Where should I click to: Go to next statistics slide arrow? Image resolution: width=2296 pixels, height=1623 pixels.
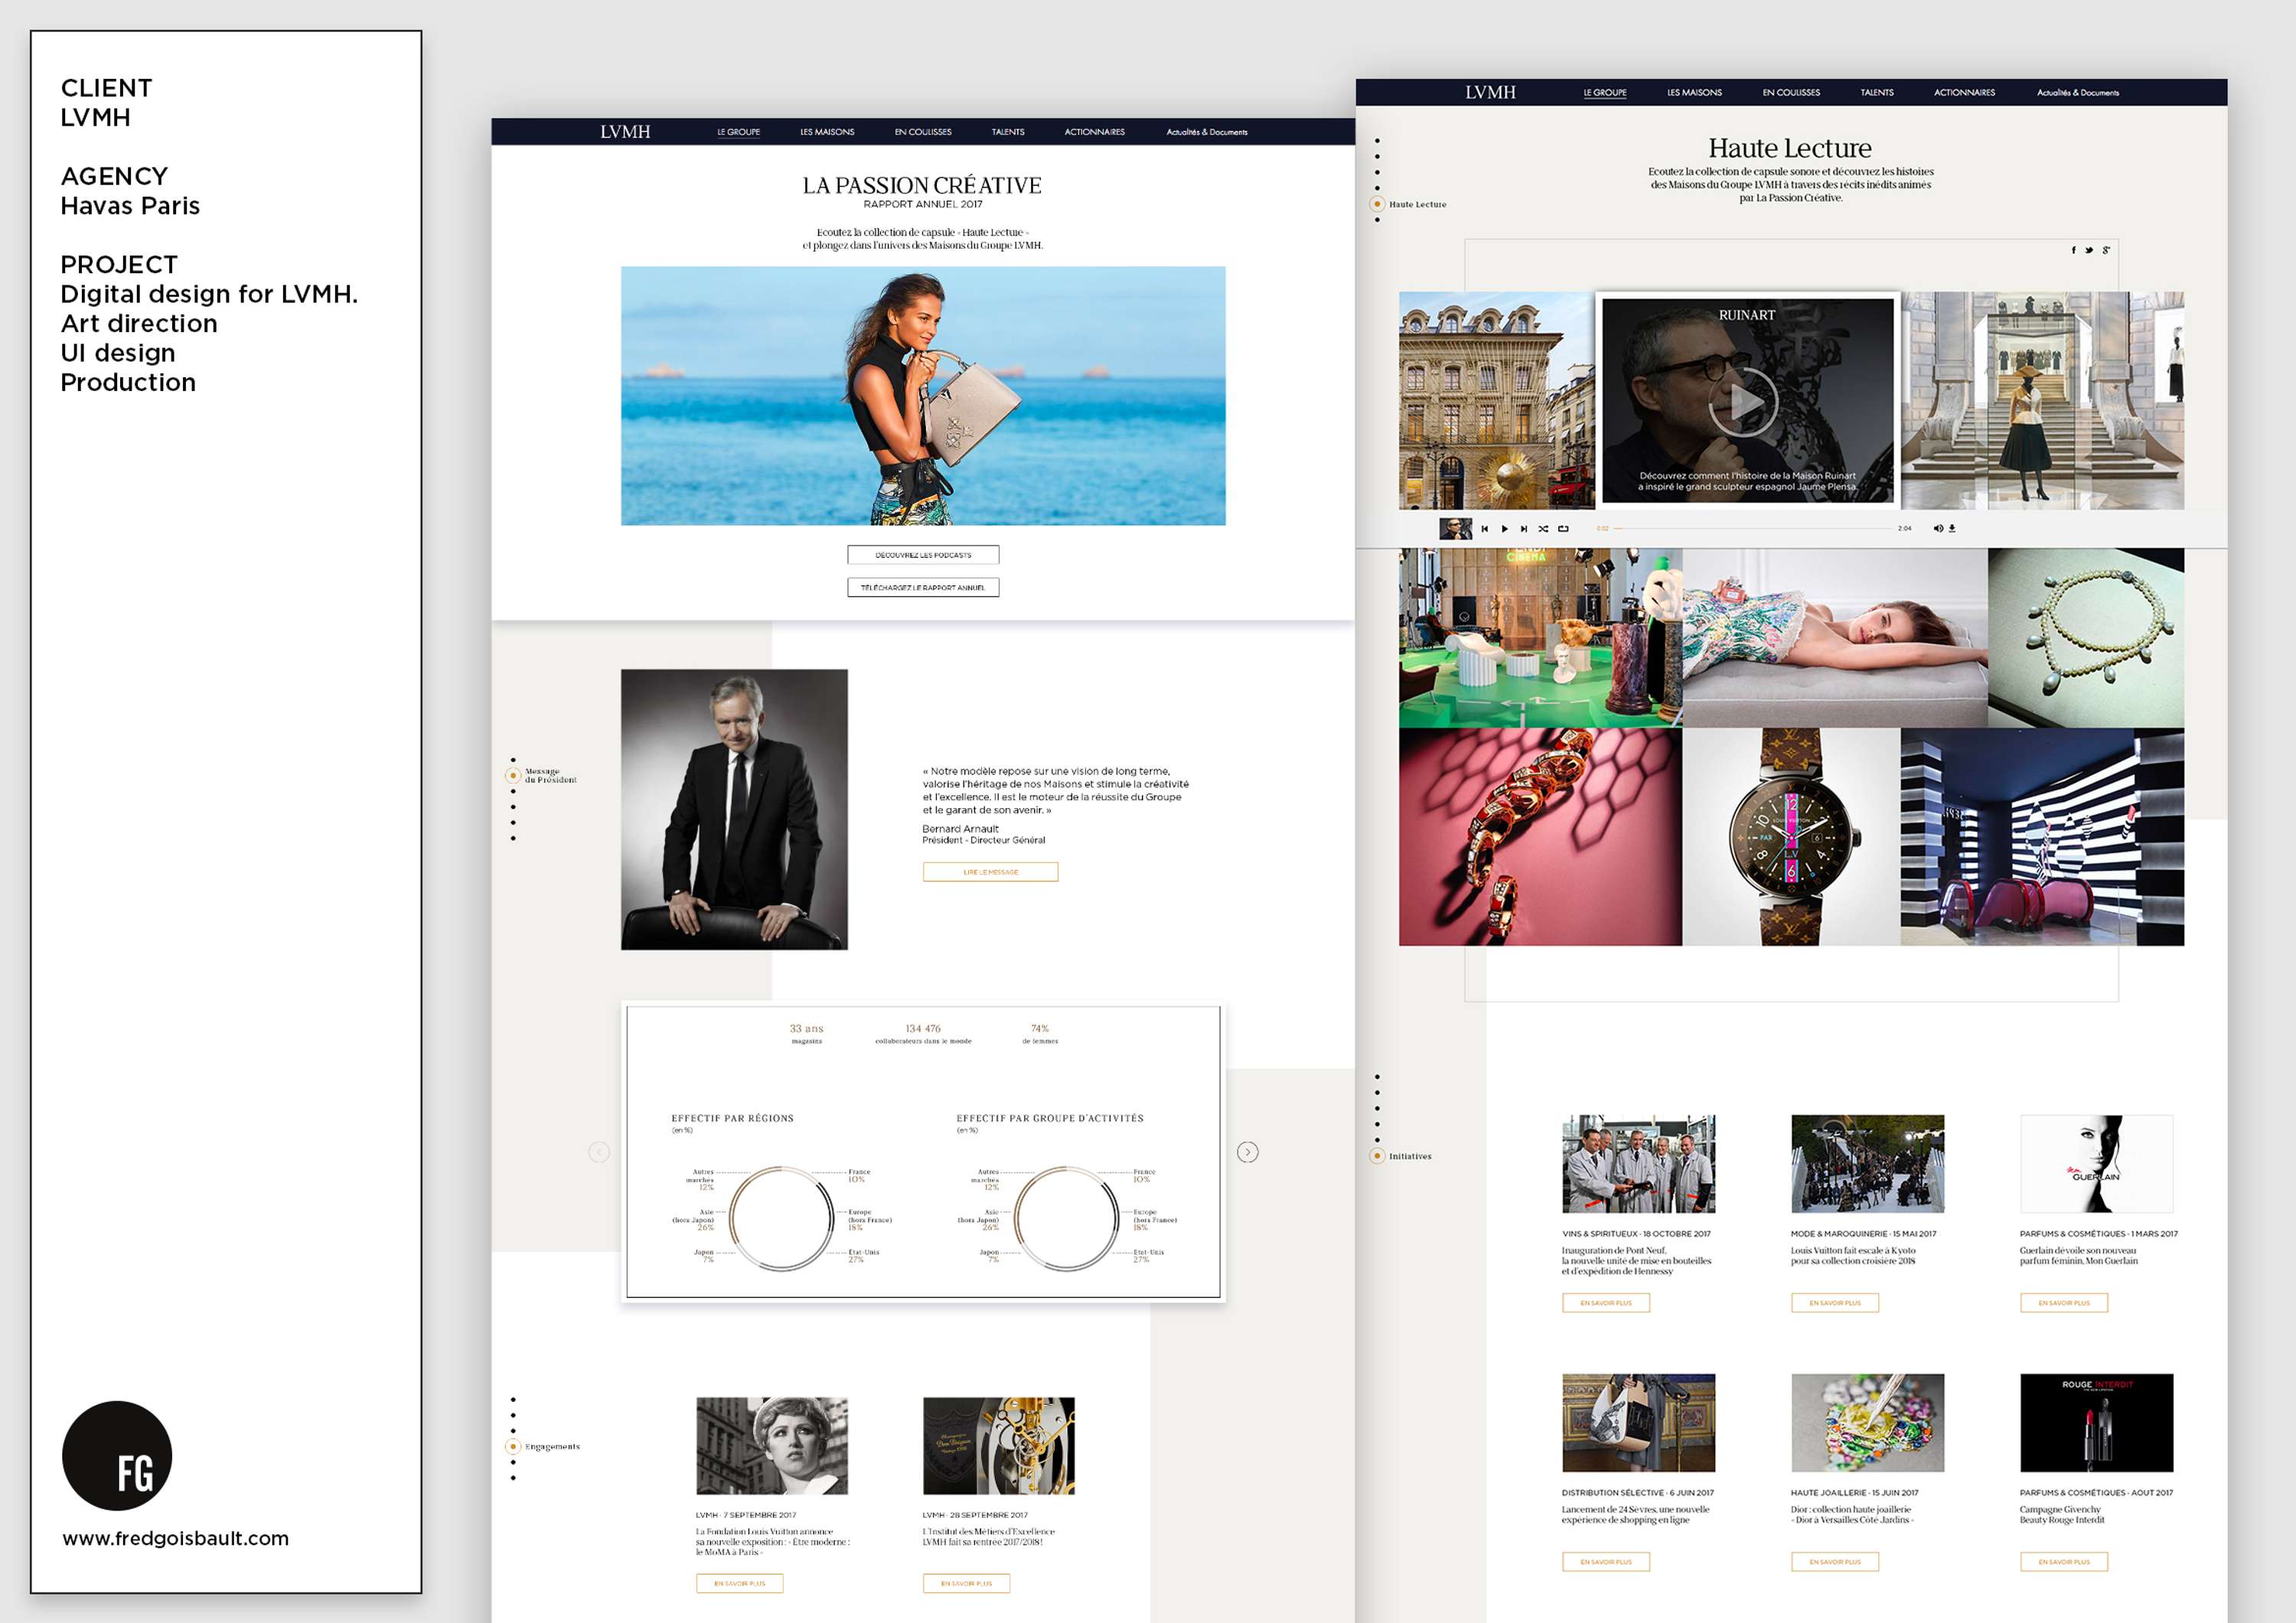1248,1152
